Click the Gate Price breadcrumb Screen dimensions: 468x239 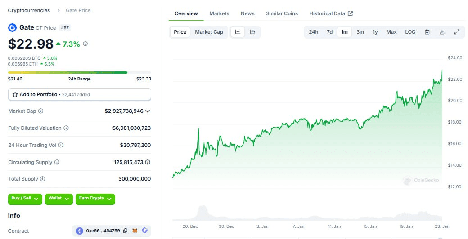point(78,10)
